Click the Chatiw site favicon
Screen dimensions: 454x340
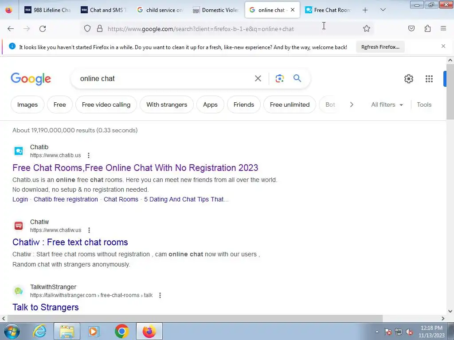19,226
